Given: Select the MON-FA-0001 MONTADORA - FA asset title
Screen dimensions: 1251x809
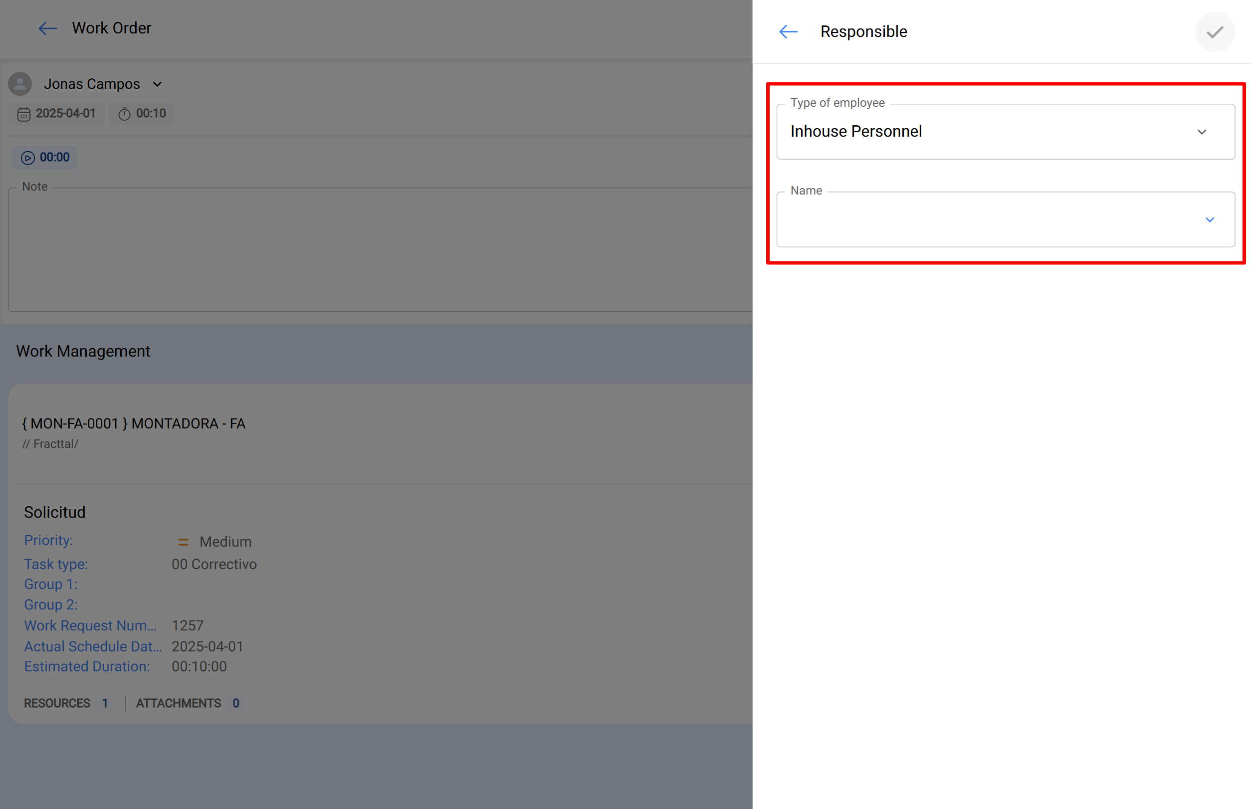Looking at the screenshot, I should [x=134, y=423].
